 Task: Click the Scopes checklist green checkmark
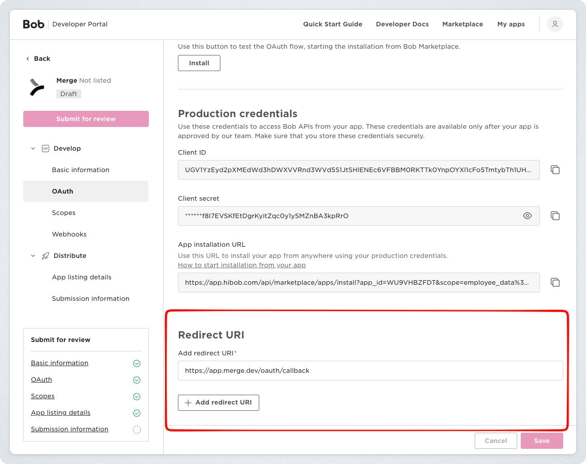point(137,397)
